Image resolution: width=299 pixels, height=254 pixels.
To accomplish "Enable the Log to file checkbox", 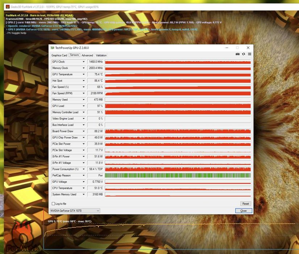I will pos(53,204).
